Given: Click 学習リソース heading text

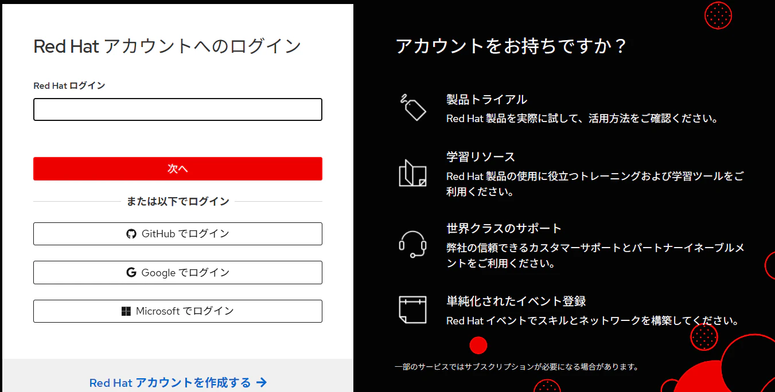Looking at the screenshot, I should 481,157.
